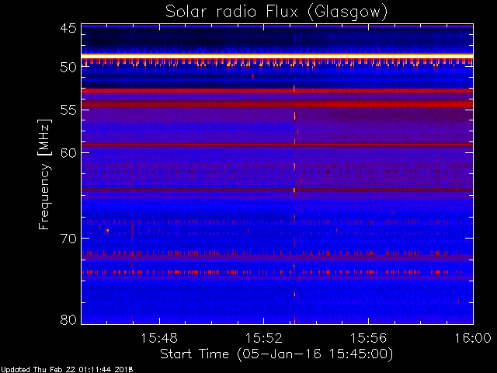Click the '55' frequency axis label

[68, 110]
